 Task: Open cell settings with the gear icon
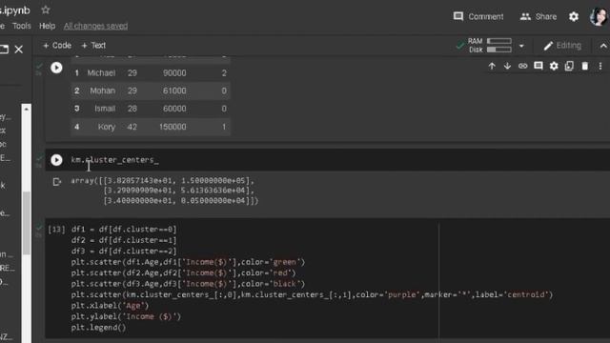(x=554, y=66)
